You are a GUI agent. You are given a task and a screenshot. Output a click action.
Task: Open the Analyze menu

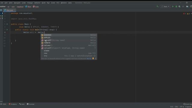coord(30,3)
